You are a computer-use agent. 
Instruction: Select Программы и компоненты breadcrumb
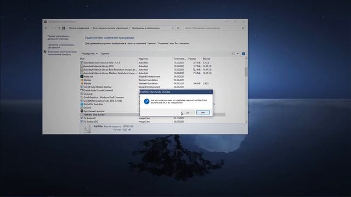(145, 28)
